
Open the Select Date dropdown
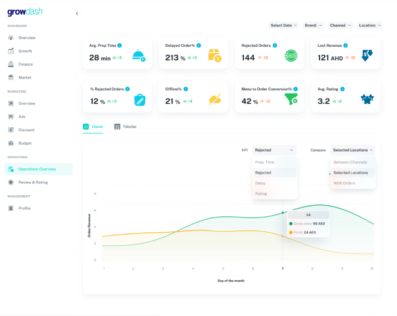pos(283,25)
